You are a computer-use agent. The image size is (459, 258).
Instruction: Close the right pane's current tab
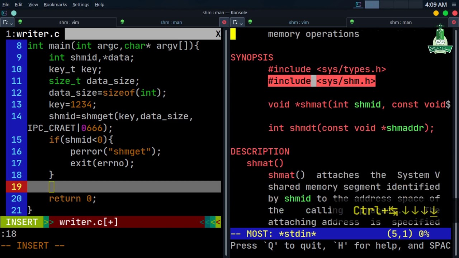click(454, 22)
